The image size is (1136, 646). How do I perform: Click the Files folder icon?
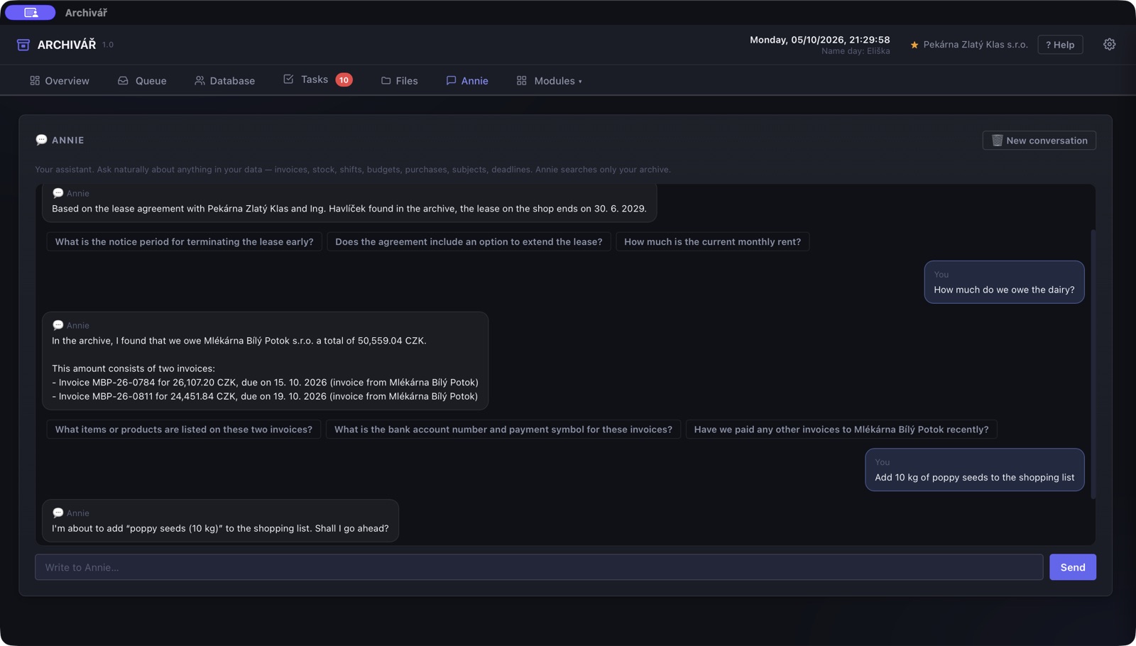[x=386, y=80]
